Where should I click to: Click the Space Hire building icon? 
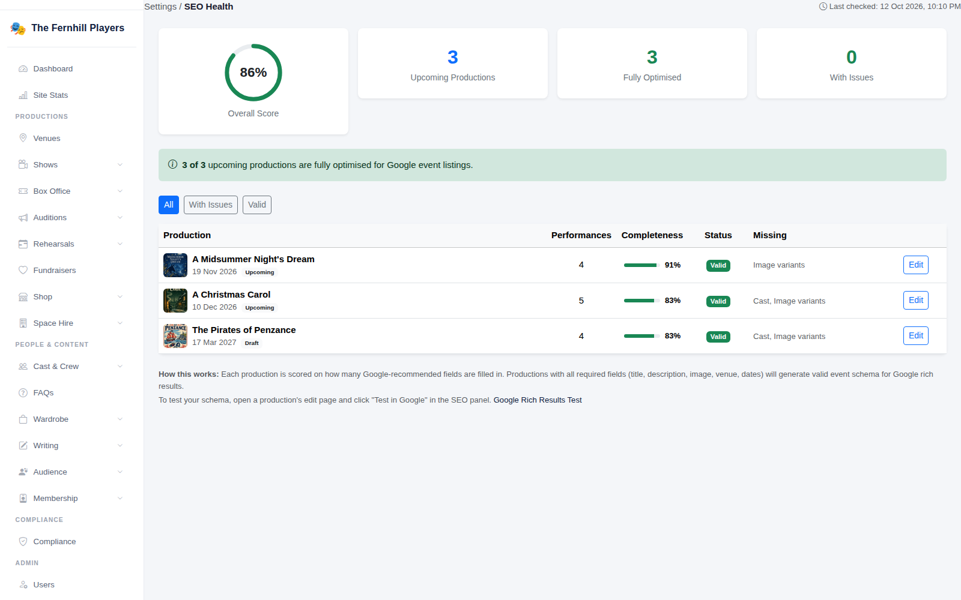[23, 323]
